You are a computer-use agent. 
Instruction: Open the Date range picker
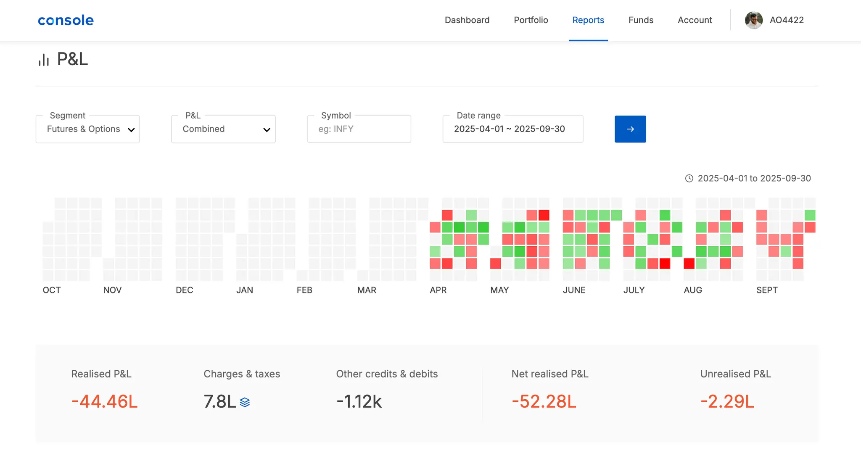click(512, 129)
